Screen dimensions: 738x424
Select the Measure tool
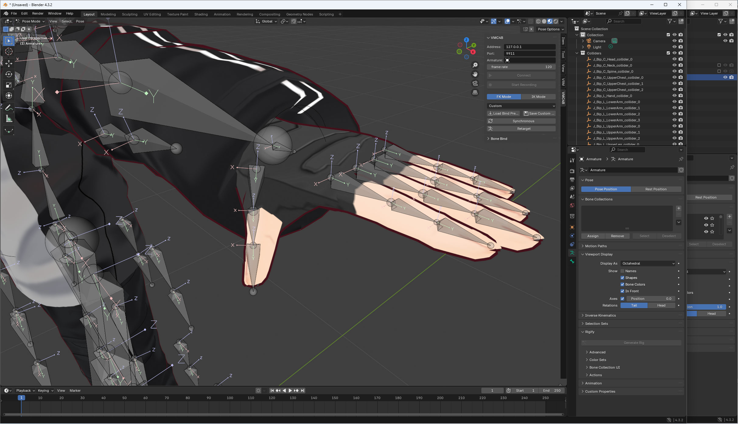[9, 119]
